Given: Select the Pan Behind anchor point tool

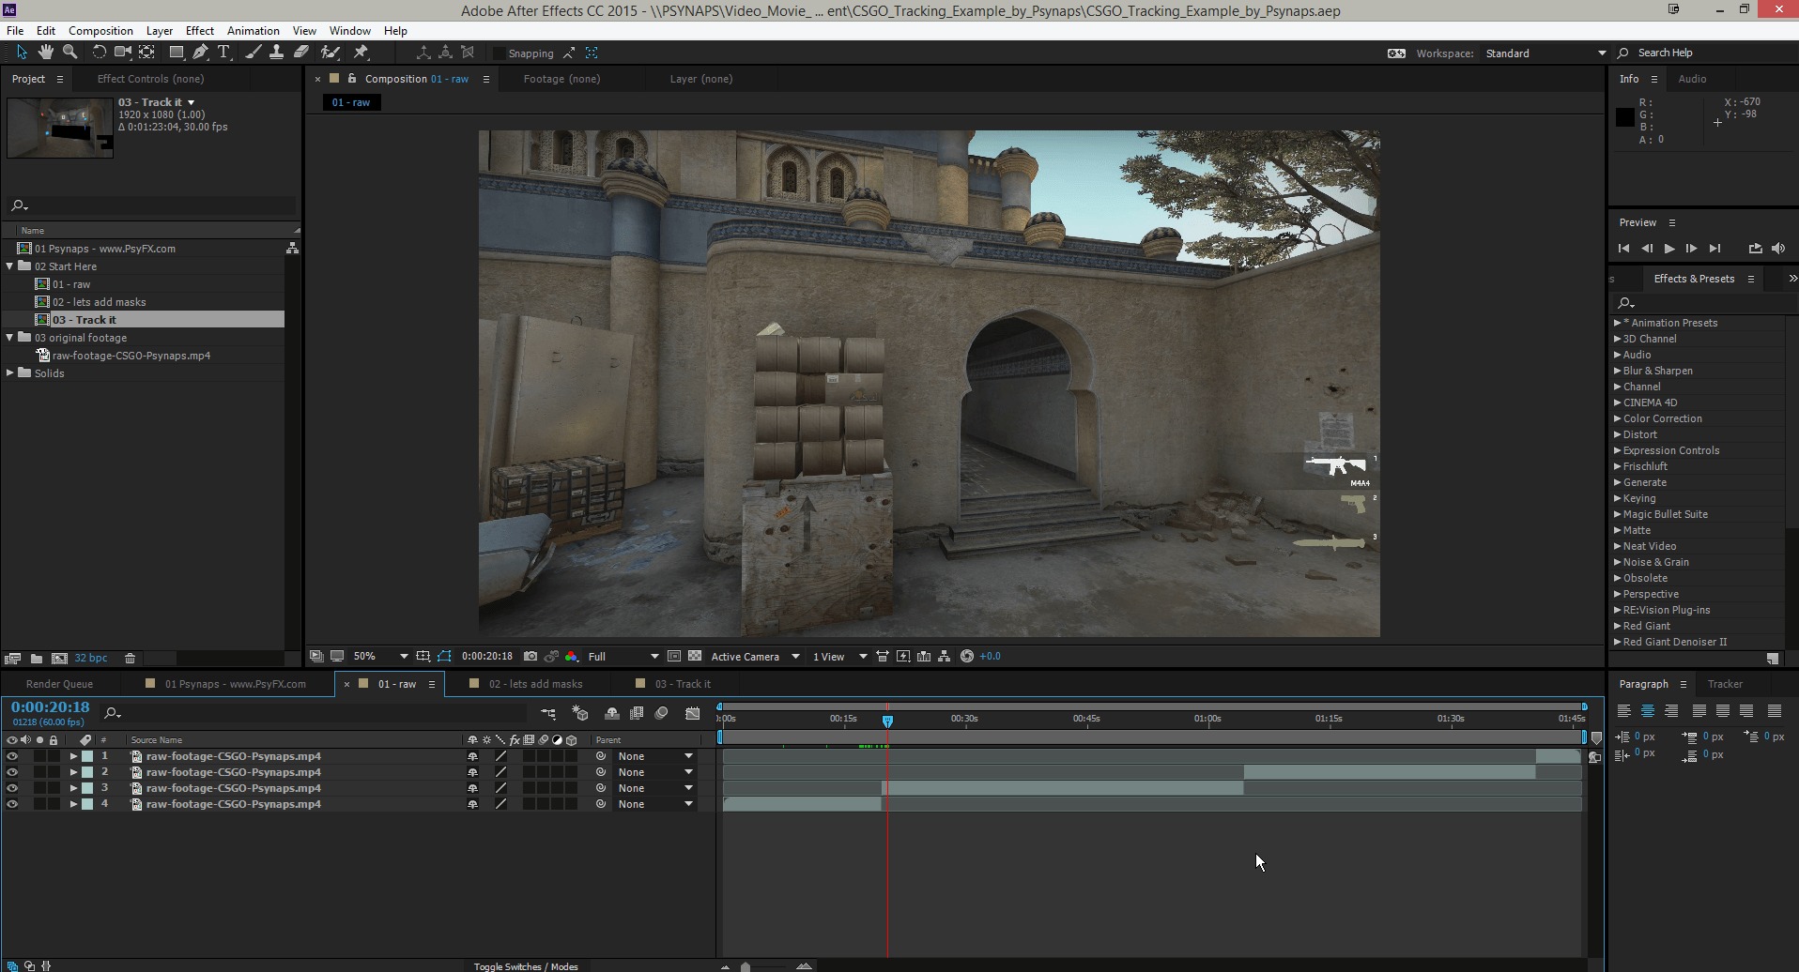Looking at the screenshot, I should click(x=147, y=53).
